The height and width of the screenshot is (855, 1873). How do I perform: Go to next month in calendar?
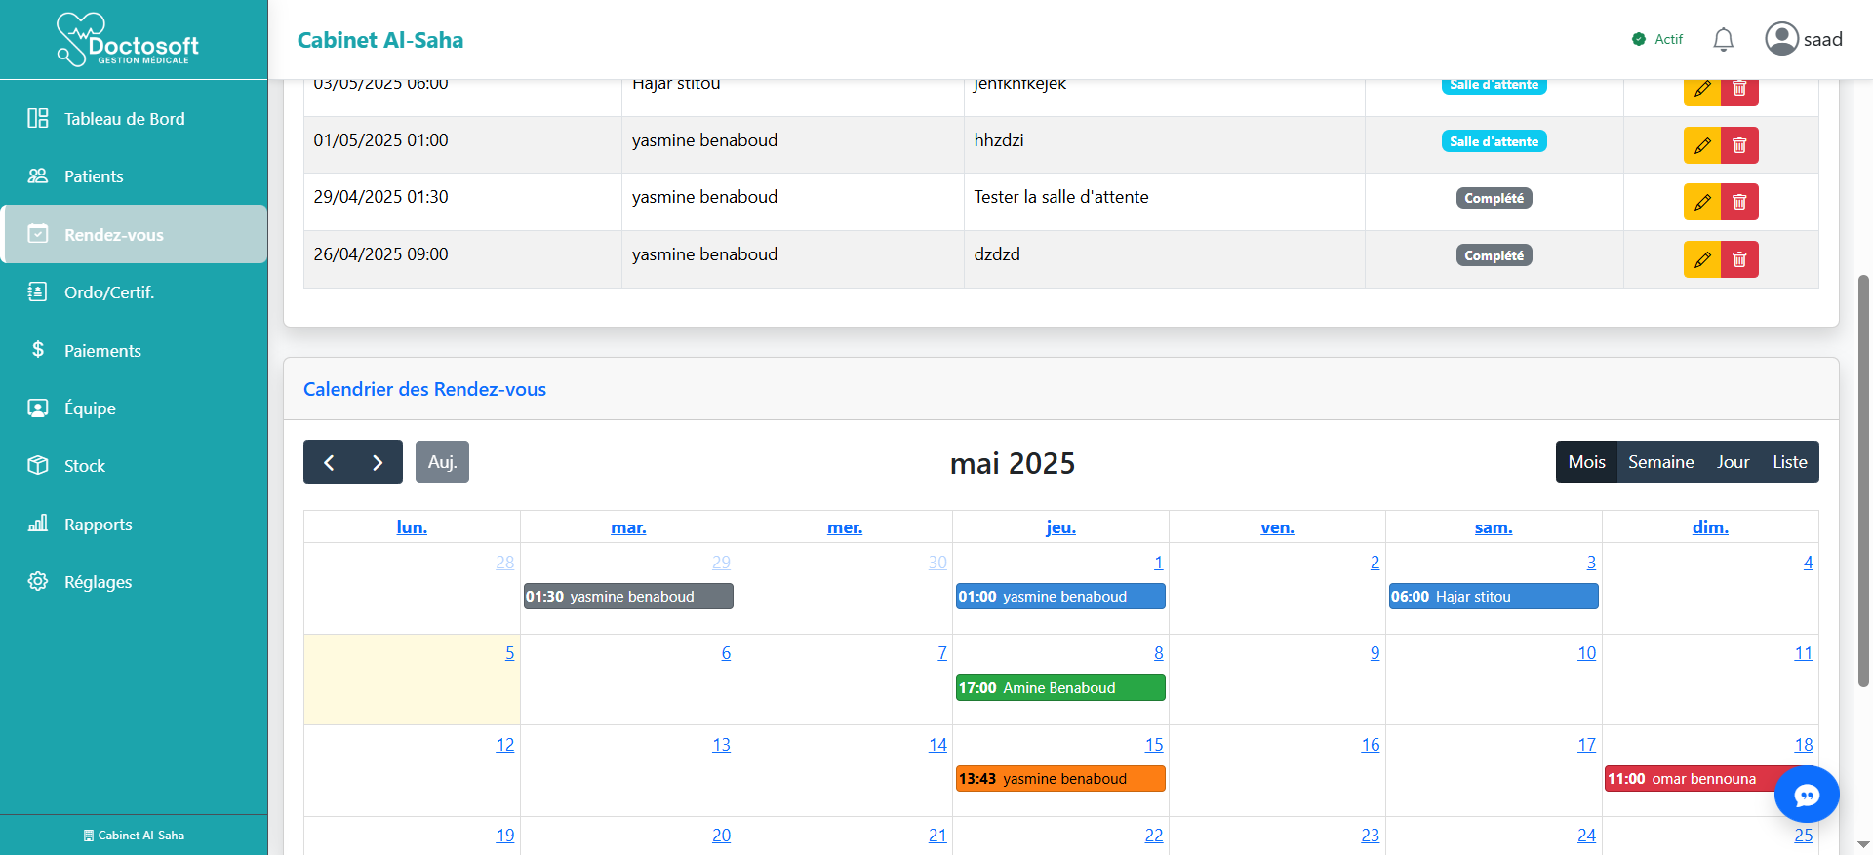(378, 462)
